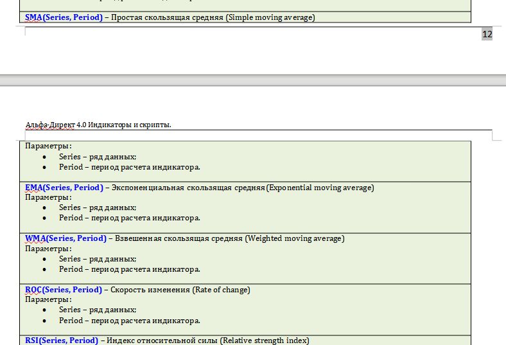Click the SMA(Series, Period) function name
This screenshot has width=506, height=345.
point(64,17)
